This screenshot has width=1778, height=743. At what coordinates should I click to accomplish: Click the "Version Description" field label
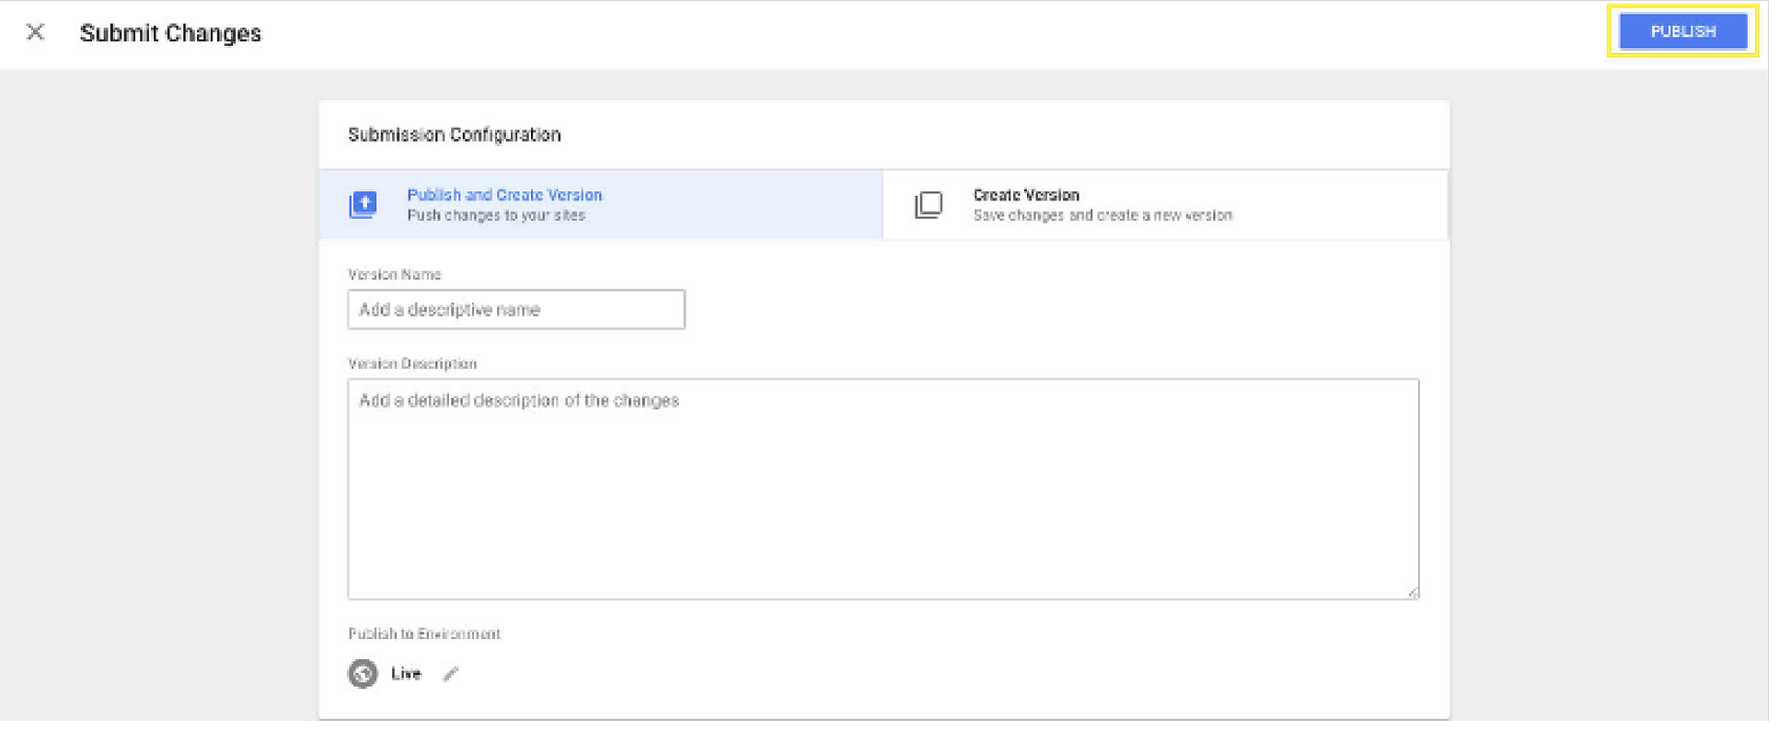point(412,364)
